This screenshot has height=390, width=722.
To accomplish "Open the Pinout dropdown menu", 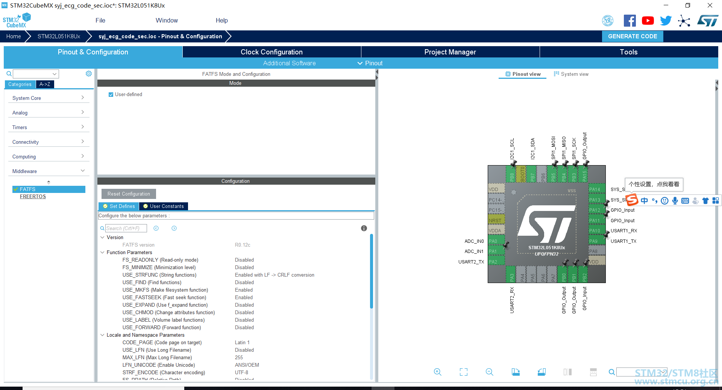I will [x=370, y=63].
